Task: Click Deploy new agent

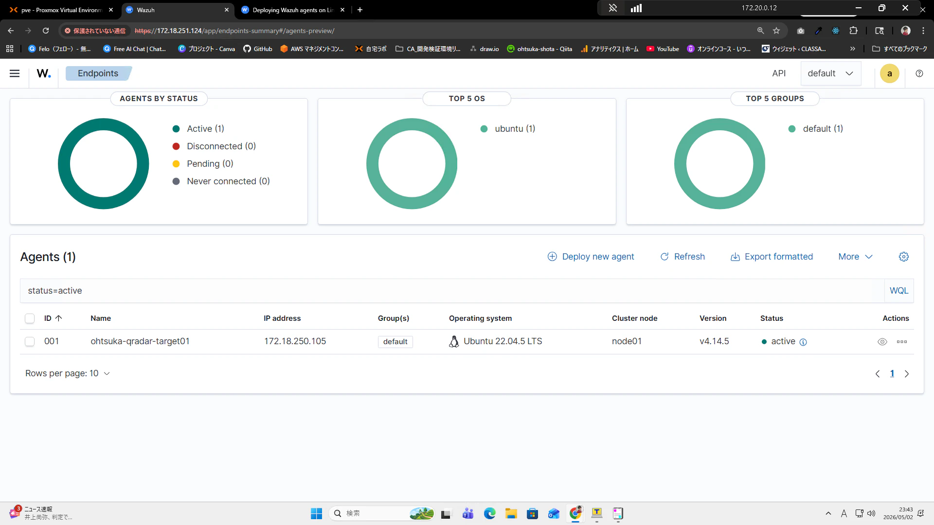Action: coord(591,257)
